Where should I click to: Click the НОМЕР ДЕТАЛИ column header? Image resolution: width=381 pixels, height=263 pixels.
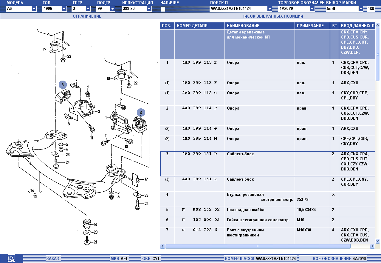tap(199, 26)
